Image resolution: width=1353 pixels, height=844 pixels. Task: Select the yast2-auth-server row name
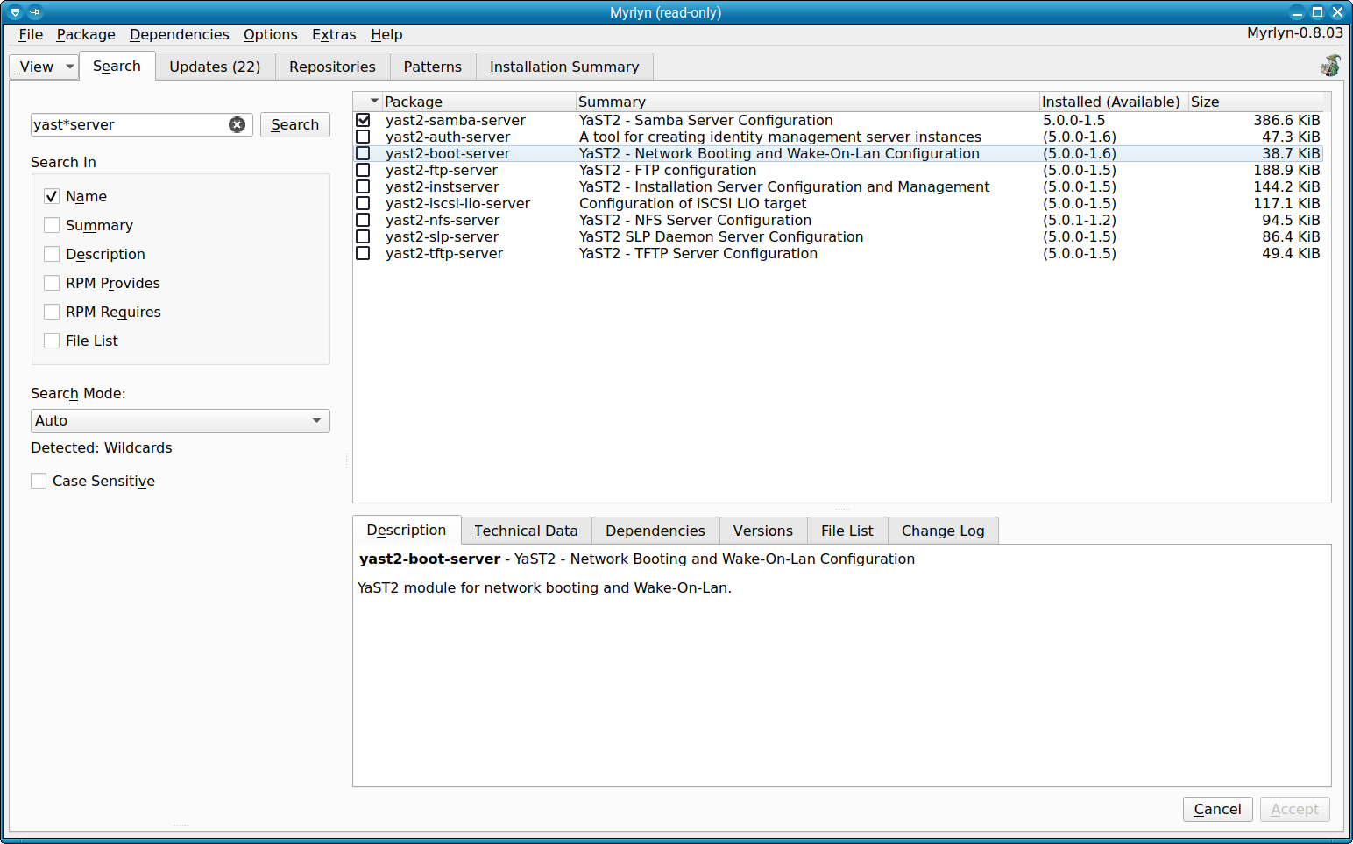[448, 137]
